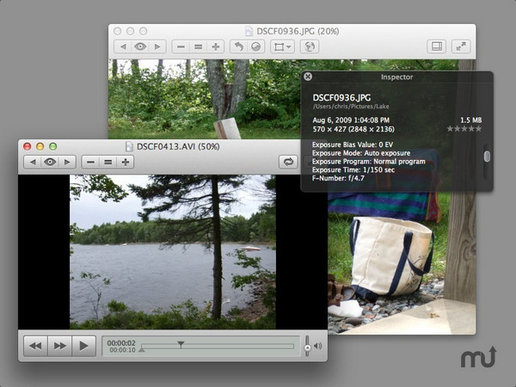The width and height of the screenshot is (516, 387).
Task: Zoom in on the DSCF0413.AVI video
Action: click(126, 162)
